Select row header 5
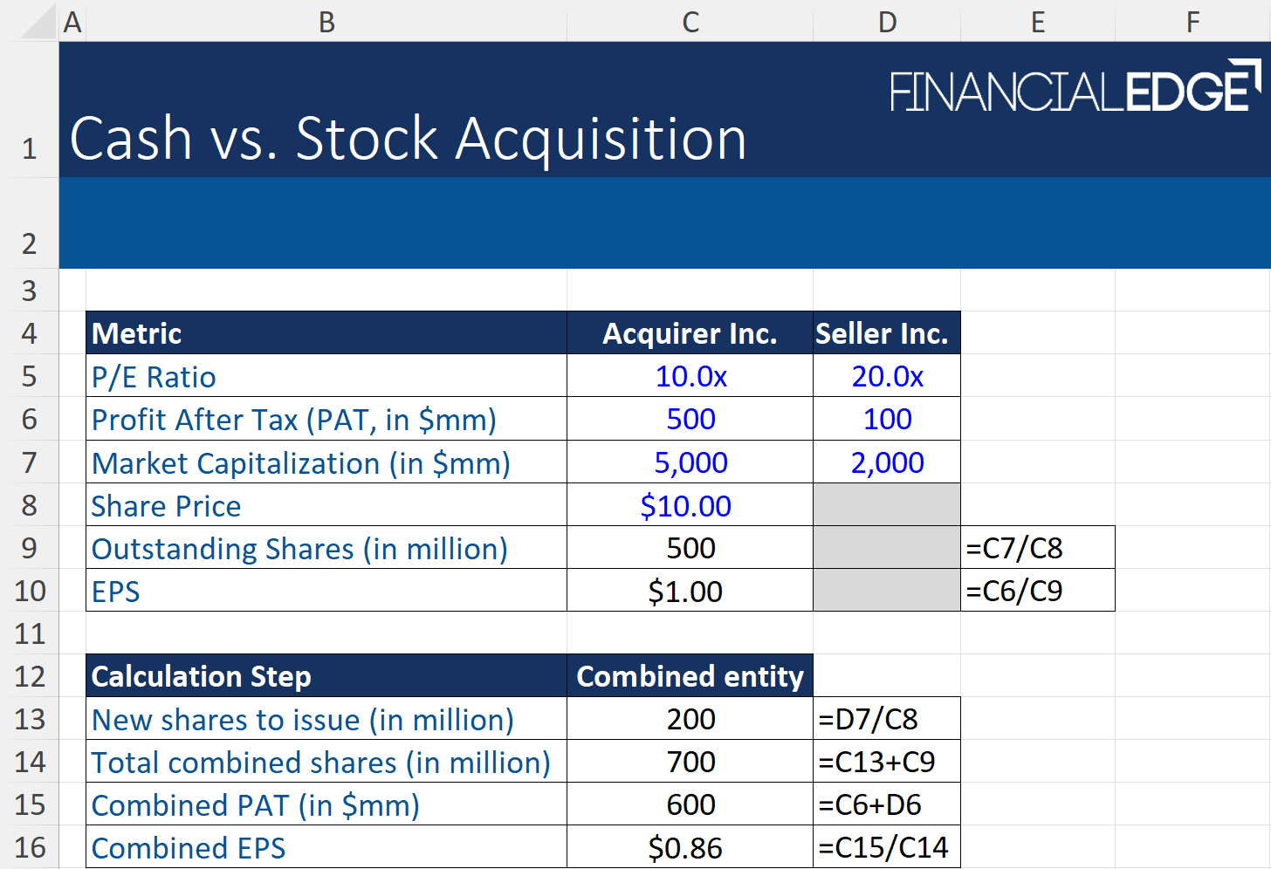 point(29,376)
